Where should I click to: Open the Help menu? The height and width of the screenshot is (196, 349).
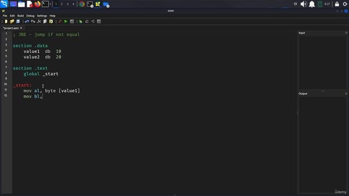[x=52, y=16]
